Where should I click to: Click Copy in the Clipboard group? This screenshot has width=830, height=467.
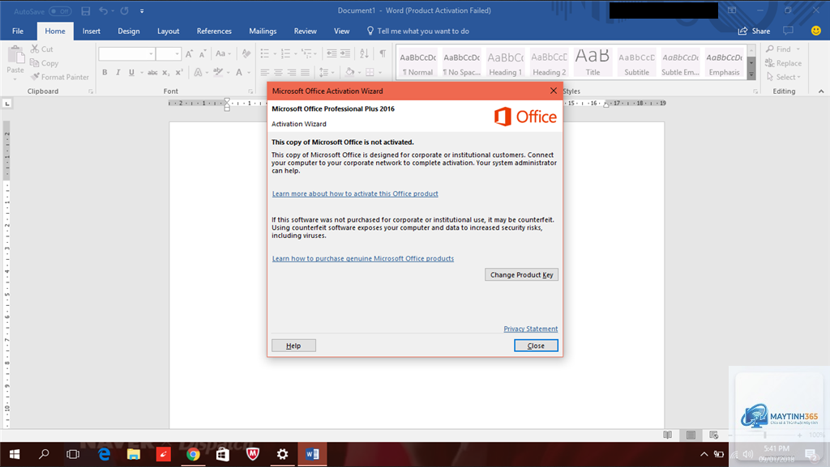tap(44, 63)
